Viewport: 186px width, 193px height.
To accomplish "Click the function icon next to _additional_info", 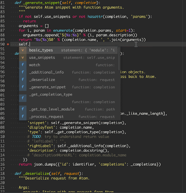I will 23,72.
